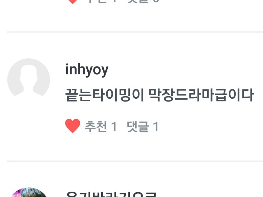This screenshot has height=197, width=263.
Task: Click the cut-off red heart at top
Action: (73, 2)
